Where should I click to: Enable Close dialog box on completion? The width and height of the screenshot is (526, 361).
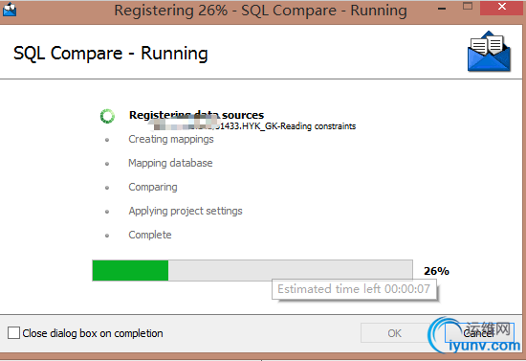13,333
